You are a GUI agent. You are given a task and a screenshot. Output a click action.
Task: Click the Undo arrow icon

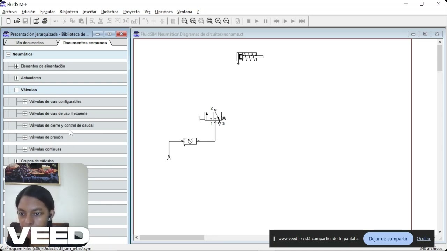coord(56,21)
